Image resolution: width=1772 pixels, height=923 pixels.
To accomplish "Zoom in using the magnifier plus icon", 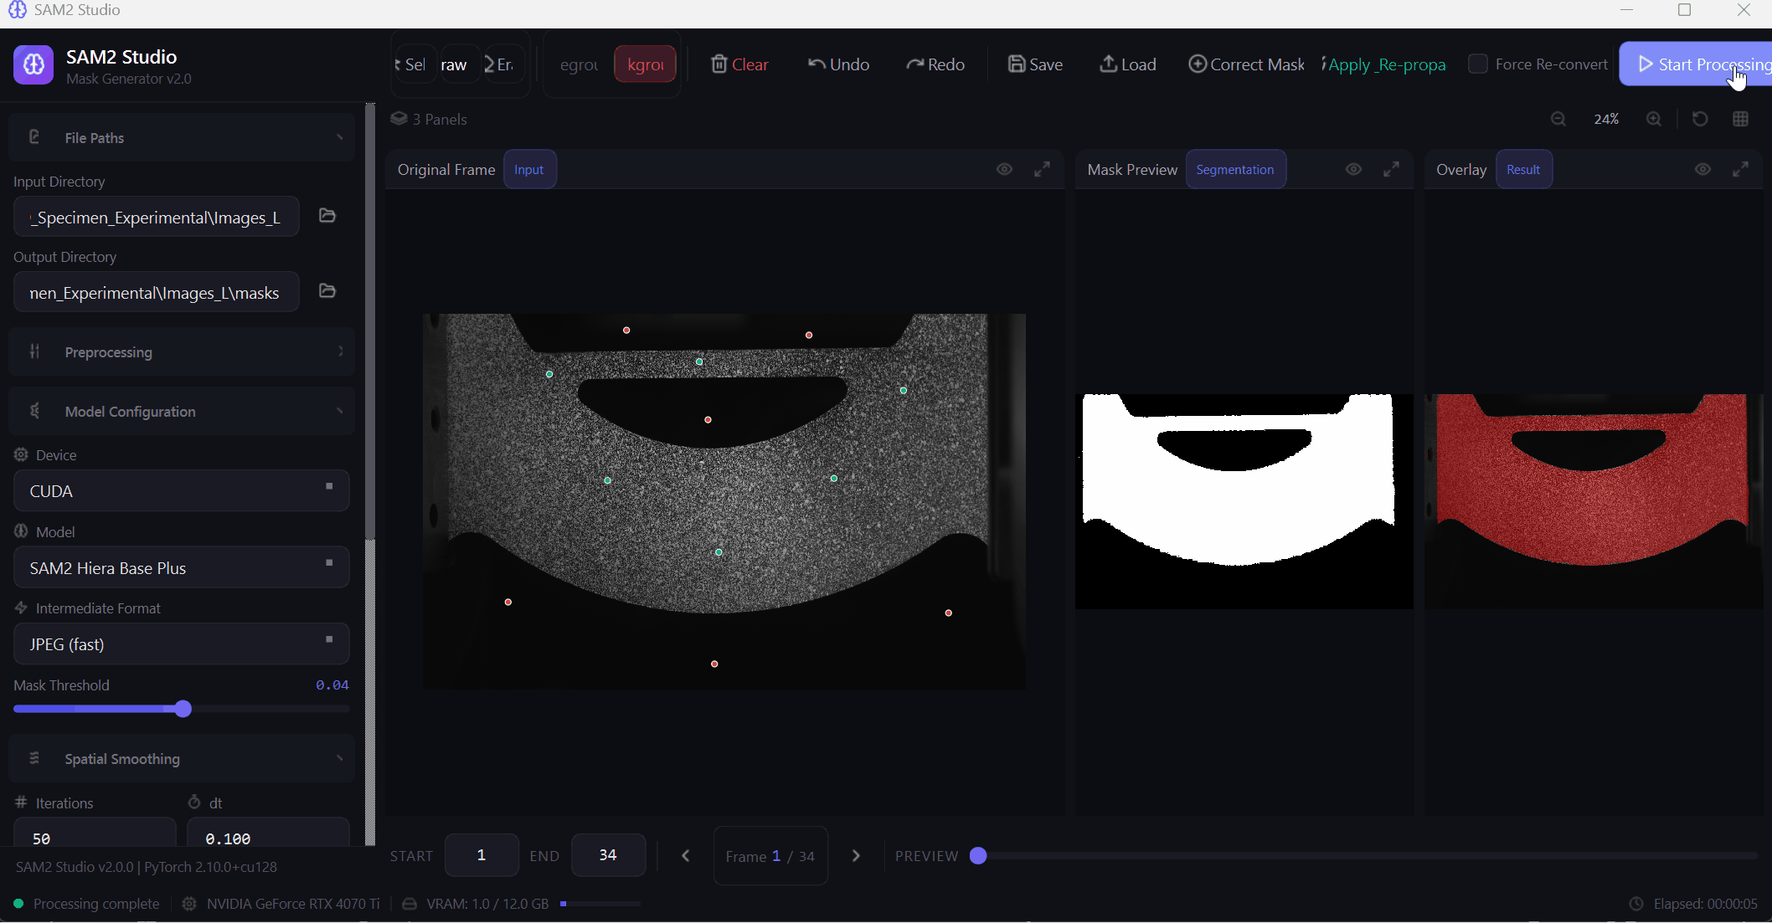I will (x=1654, y=119).
